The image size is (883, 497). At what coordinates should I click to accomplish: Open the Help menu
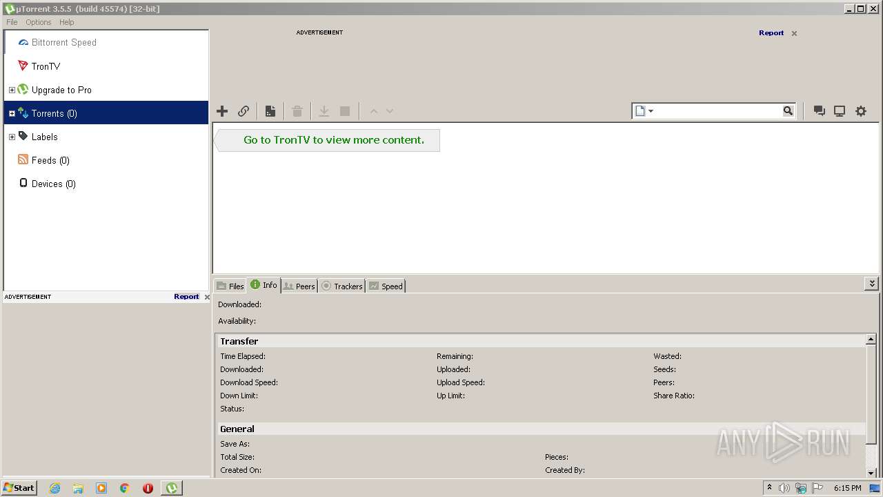(66, 22)
